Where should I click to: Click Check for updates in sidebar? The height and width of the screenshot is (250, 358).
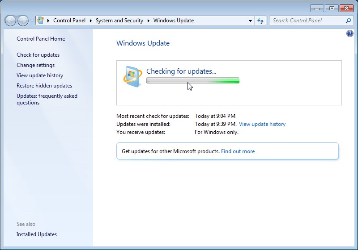(38, 55)
